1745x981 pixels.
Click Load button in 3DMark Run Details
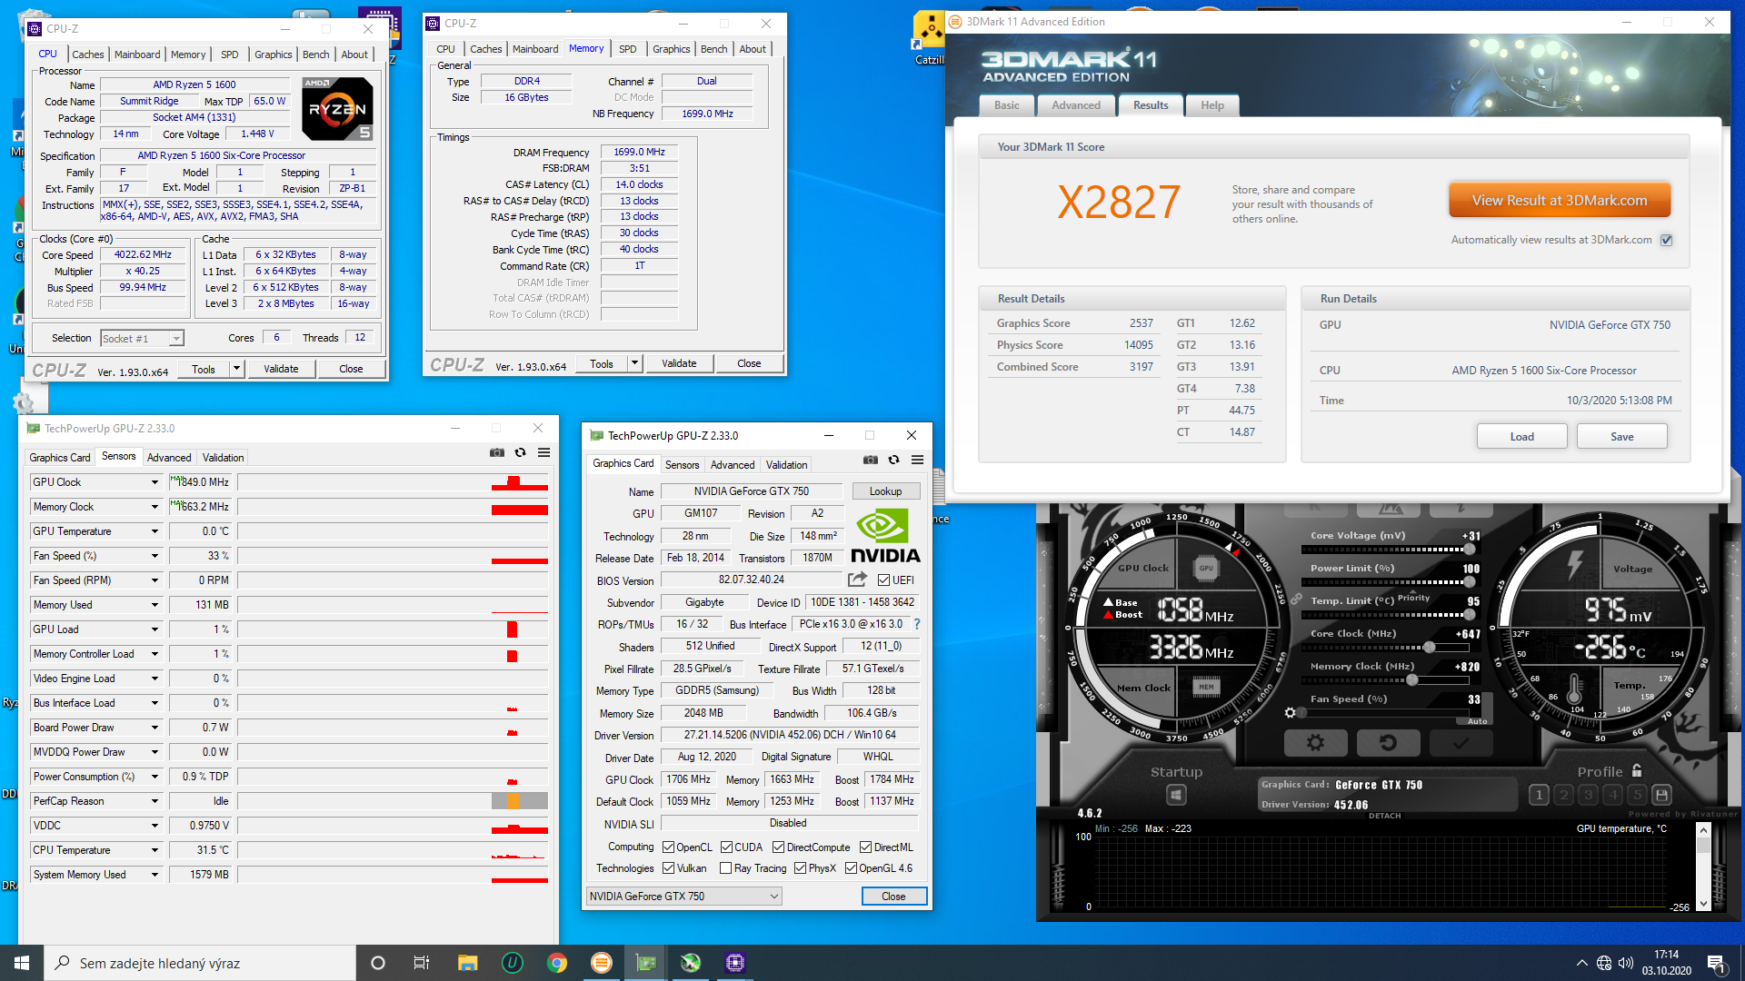coord(1522,437)
